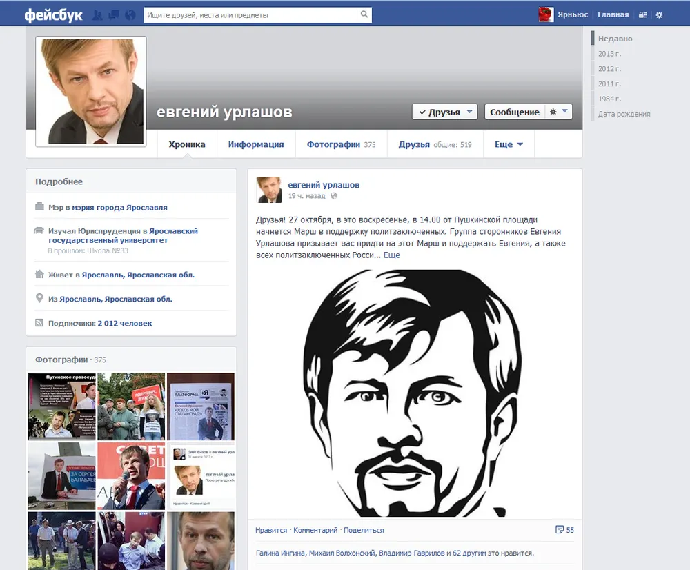Open the speaker with microphone photo thumbnail
690x570 pixels.
click(x=131, y=476)
